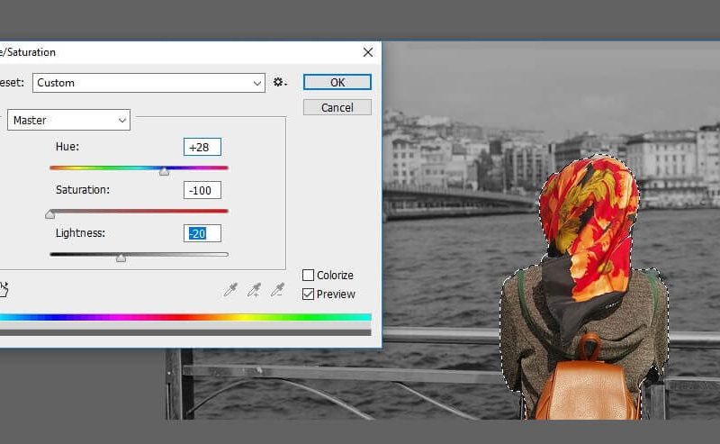Screen dimensions: 720x444
Task: Close the Hue/Saturation dialog
Action: pyautogui.click(x=368, y=52)
